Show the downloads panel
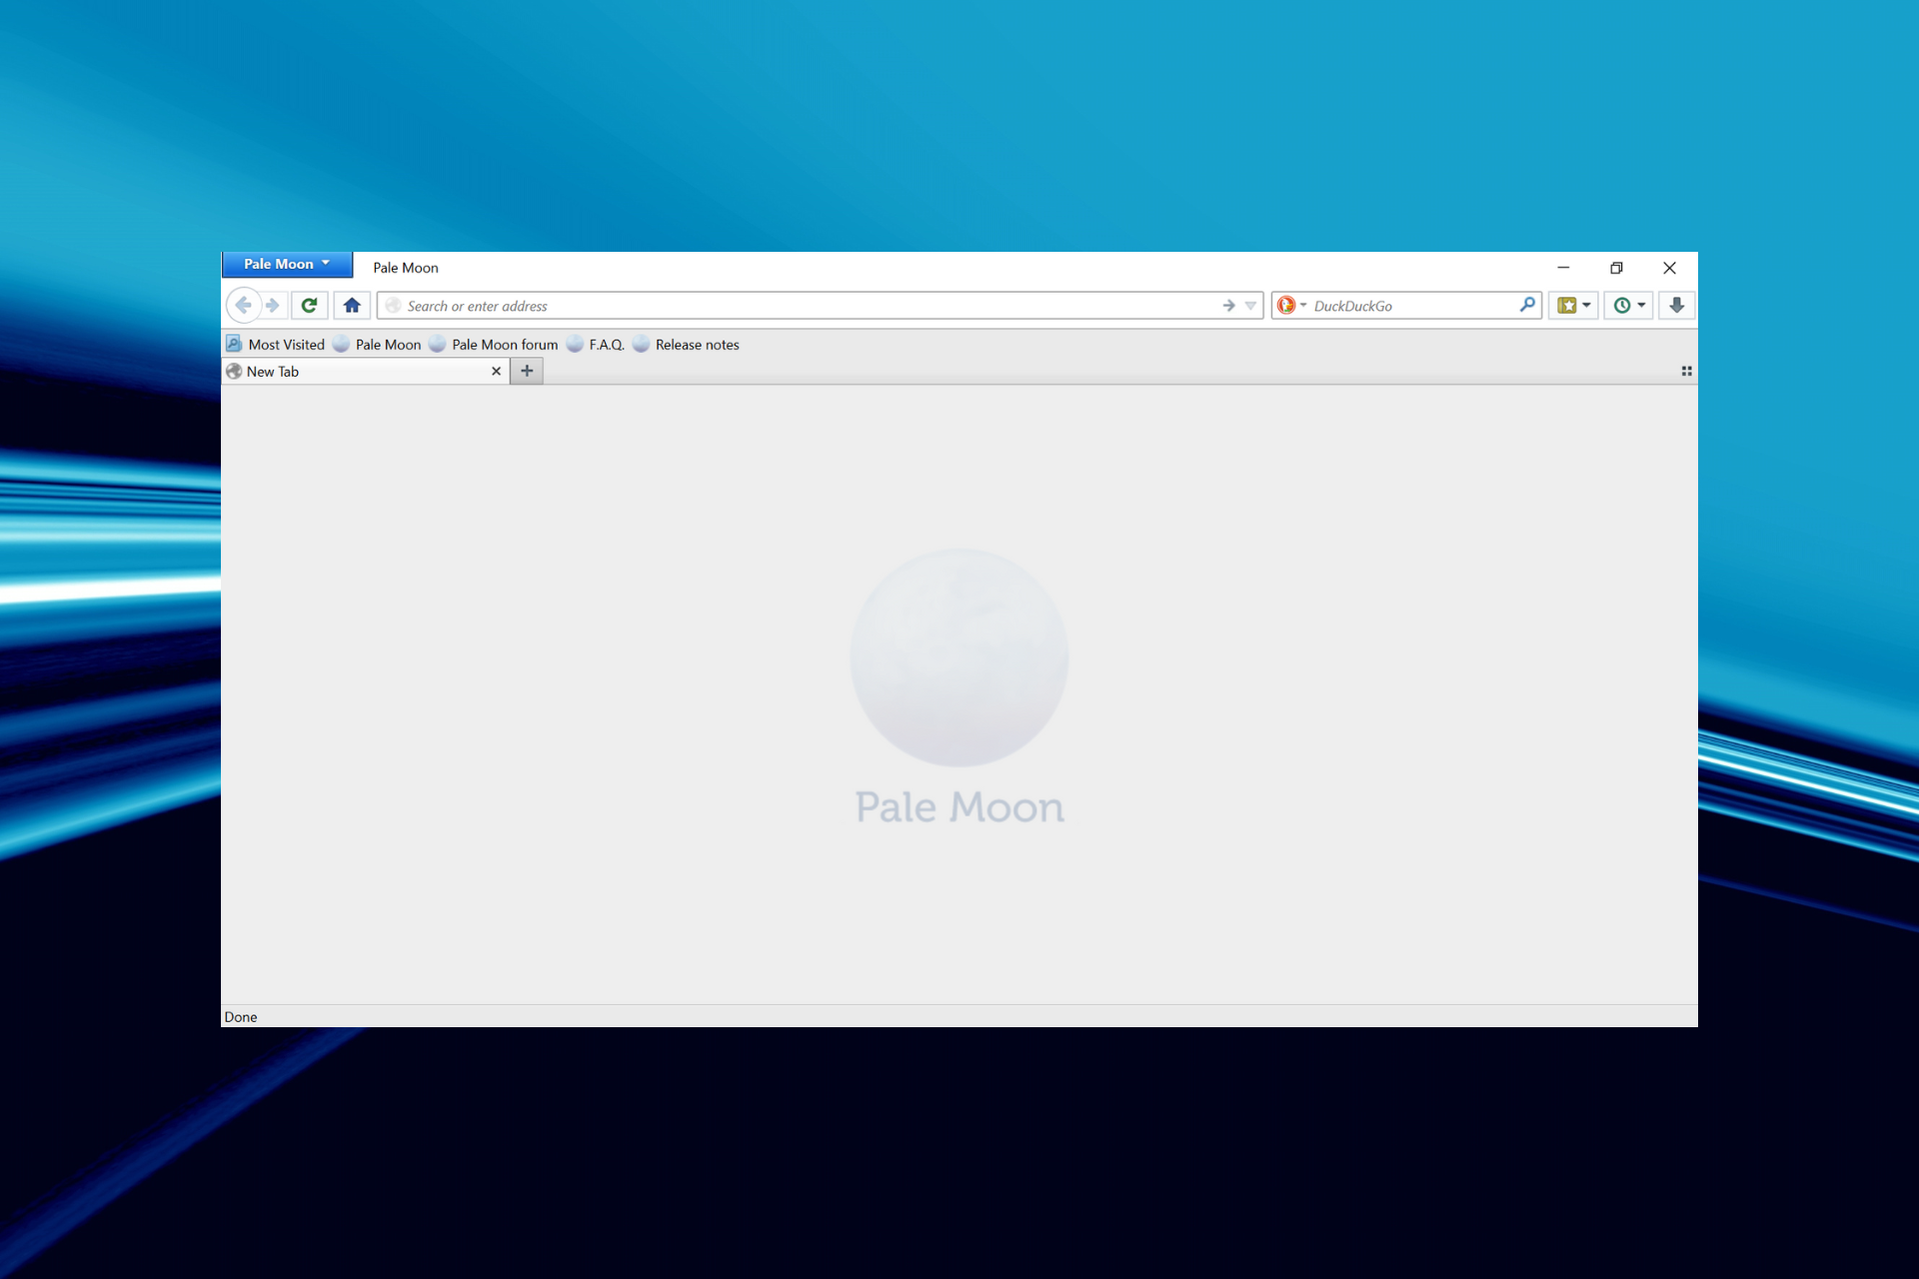Viewport: 1919px width, 1279px height. (x=1677, y=306)
